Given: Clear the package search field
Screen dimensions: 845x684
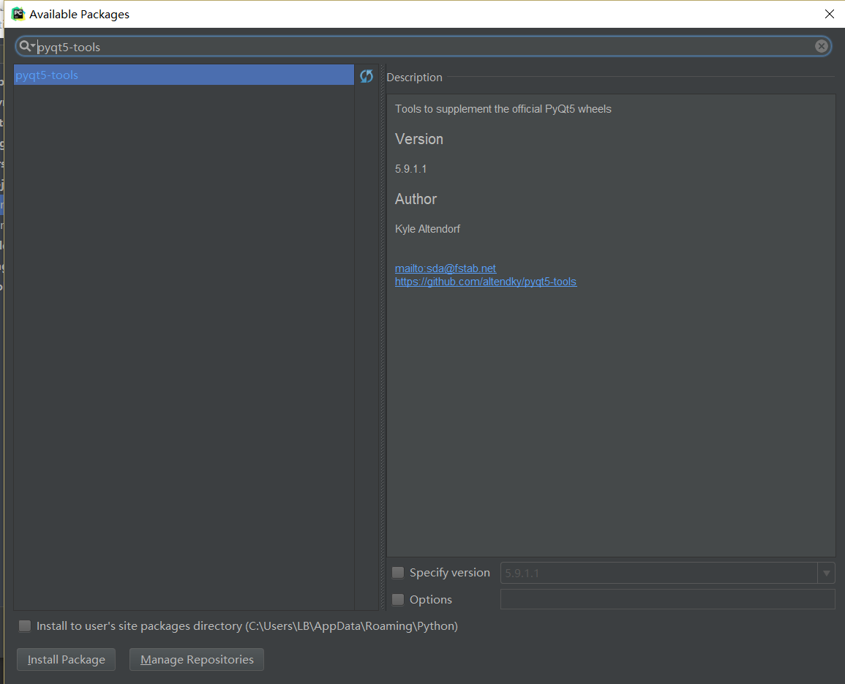Looking at the screenshot, I should click(x=821, y=46).
